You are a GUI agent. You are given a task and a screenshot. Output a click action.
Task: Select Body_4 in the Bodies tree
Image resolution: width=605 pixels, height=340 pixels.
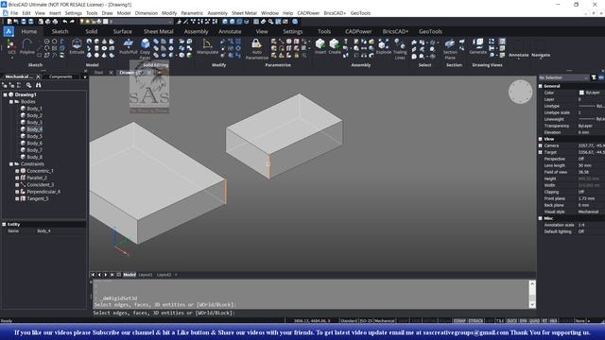click(34, 129)
